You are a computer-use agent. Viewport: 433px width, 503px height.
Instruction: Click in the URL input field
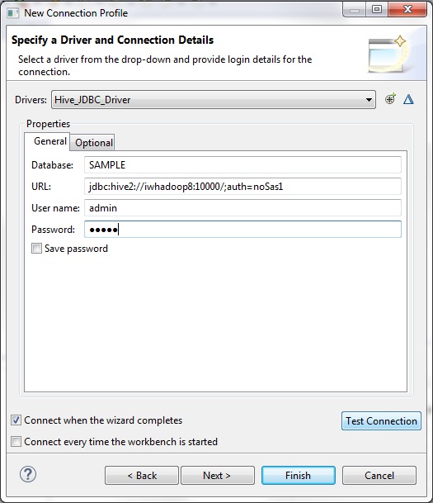pos(242,187)
